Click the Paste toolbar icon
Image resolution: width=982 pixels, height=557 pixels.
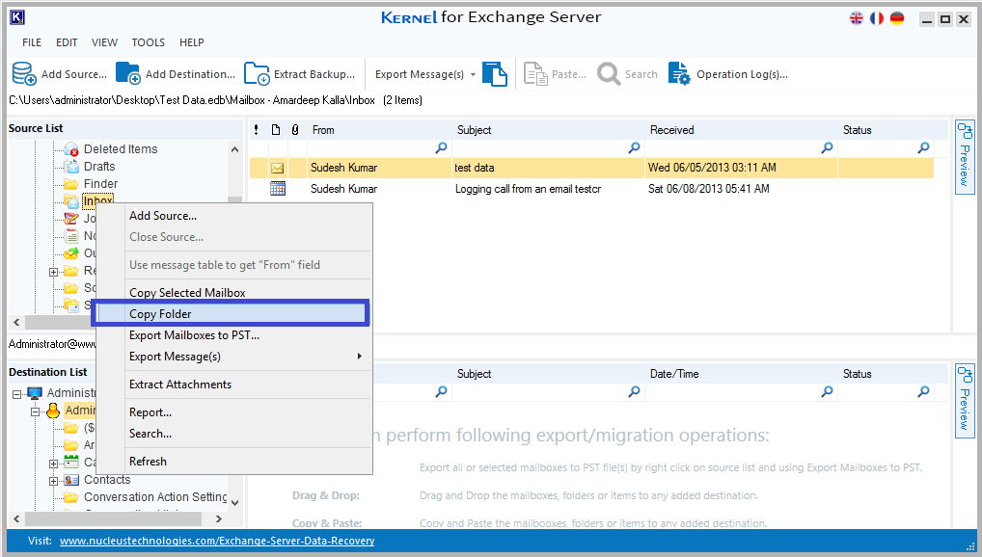coord(535,74)
